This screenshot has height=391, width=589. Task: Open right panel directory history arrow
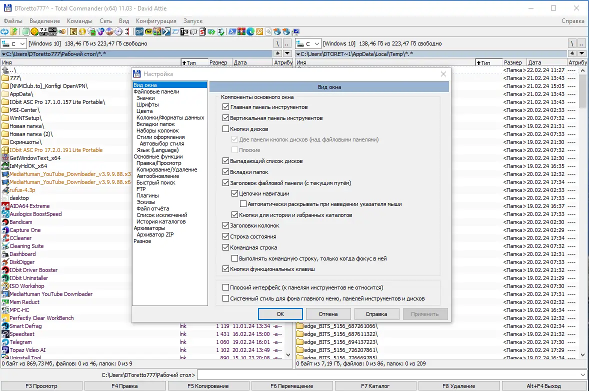pos(582,53)
